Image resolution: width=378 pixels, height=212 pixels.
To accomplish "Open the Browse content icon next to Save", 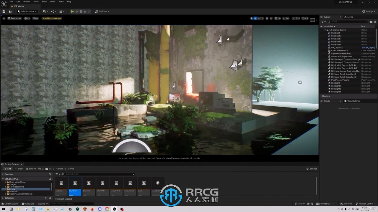I will (10, 11).
